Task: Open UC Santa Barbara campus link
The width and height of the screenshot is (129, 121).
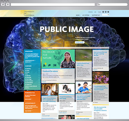Action: click(x=29, y=83)
